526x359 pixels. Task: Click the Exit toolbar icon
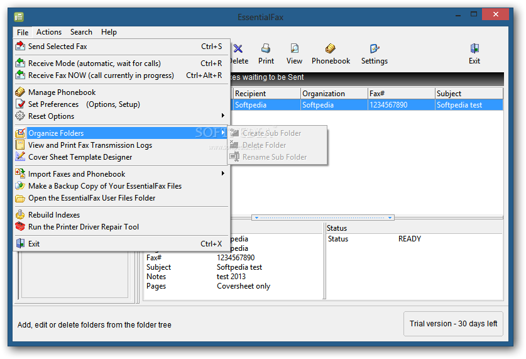point(474,48)
